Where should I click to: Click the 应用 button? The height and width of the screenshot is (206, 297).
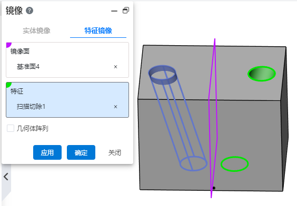click(x=47, y=152)
